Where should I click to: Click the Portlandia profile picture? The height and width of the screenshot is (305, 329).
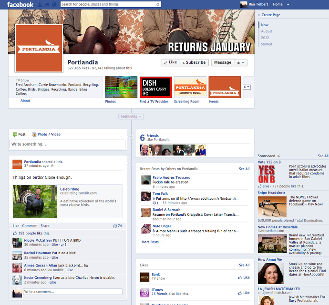pyautogui.click(x=39, y=49)
